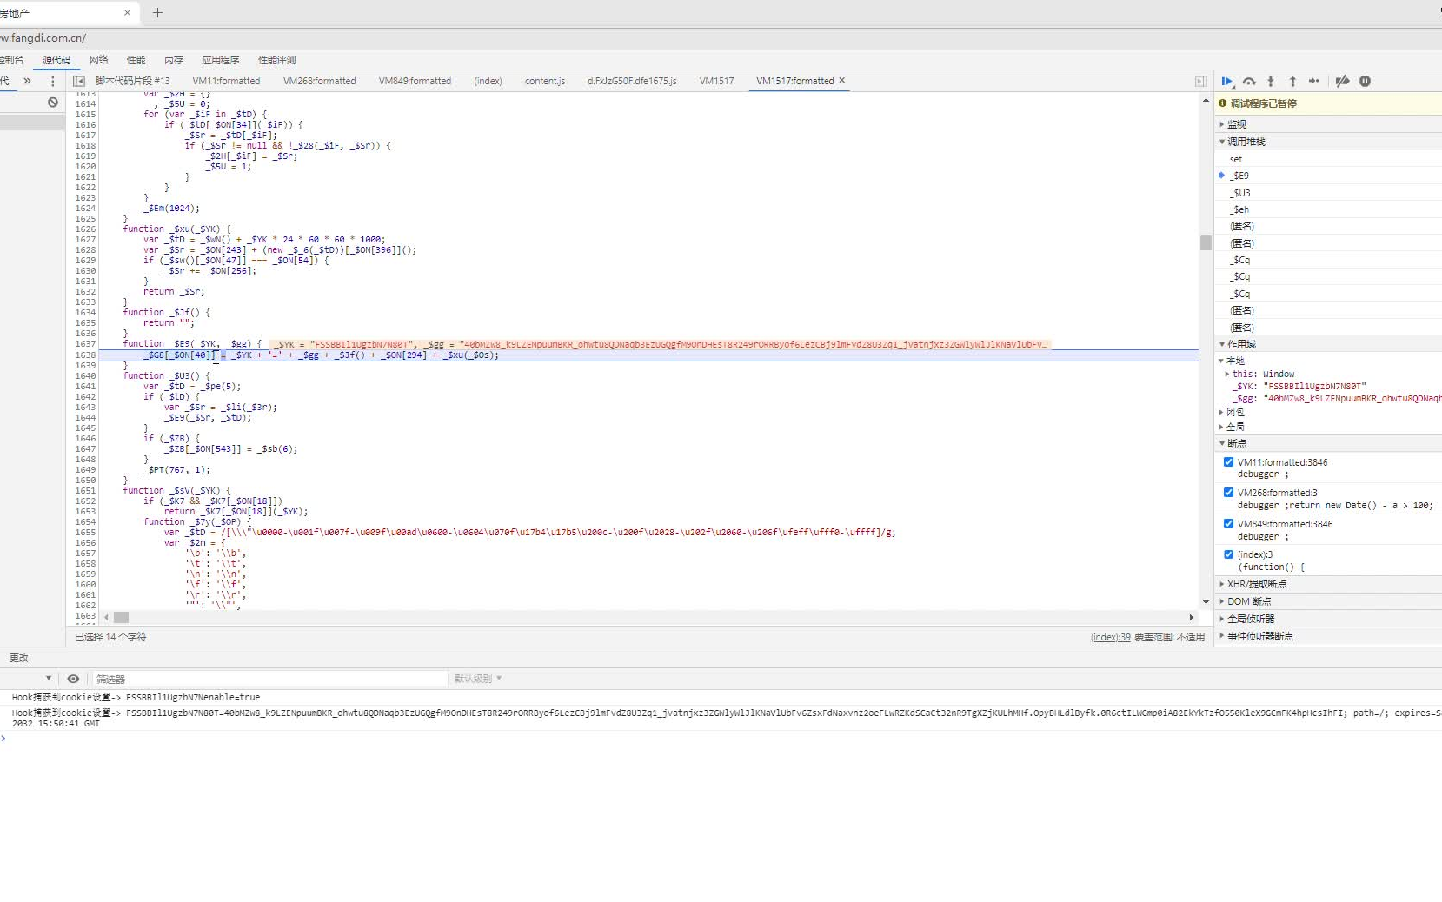
Task: Toggle pause on exceptions
Action: click(1366, 81)
